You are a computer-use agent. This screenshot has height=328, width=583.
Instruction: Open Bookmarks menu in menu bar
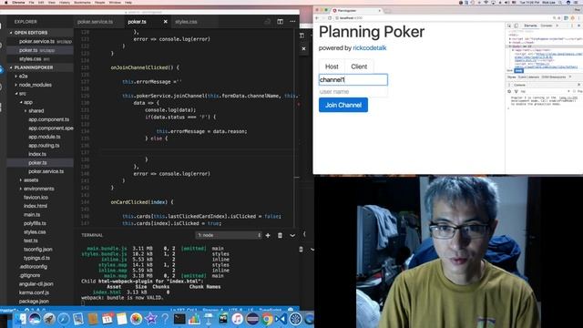tap(82, 2)
